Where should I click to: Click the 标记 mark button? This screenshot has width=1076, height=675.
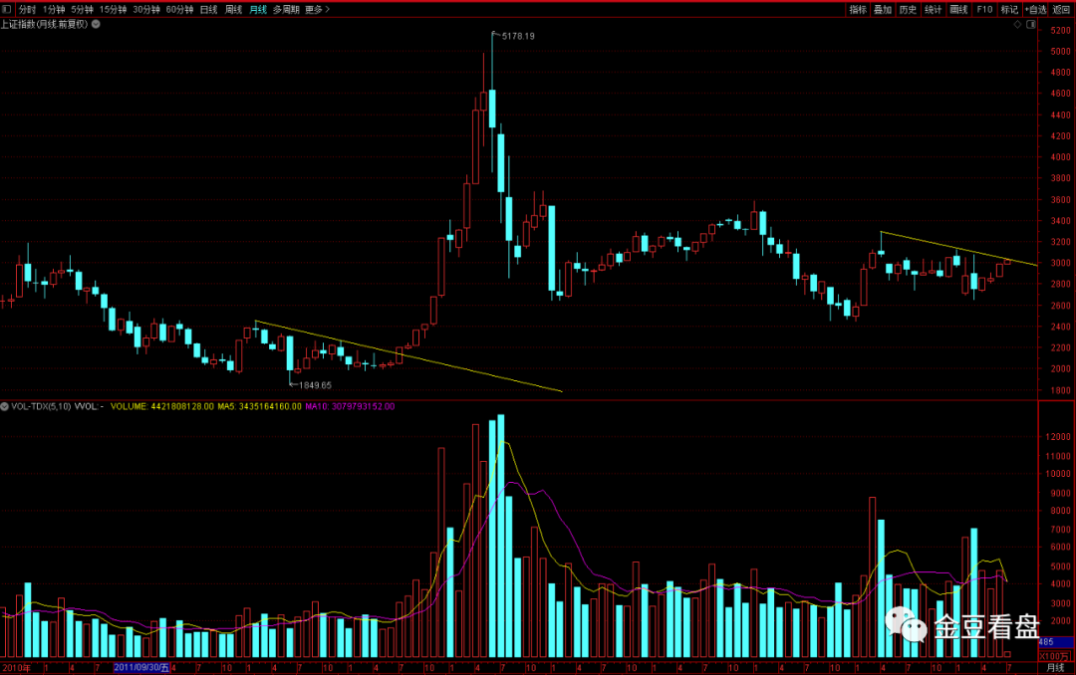coord(1009,10)
